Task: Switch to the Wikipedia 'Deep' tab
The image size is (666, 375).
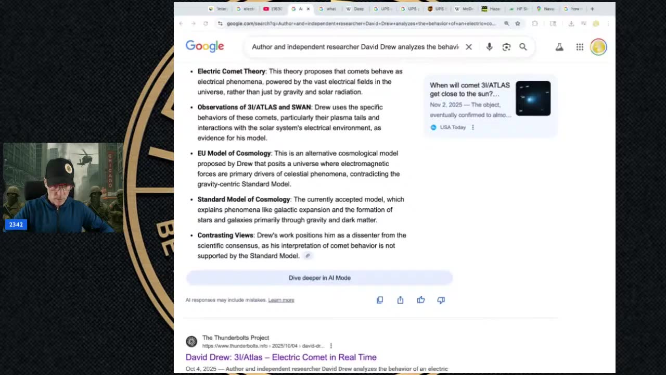Action: tap(355, 9)
